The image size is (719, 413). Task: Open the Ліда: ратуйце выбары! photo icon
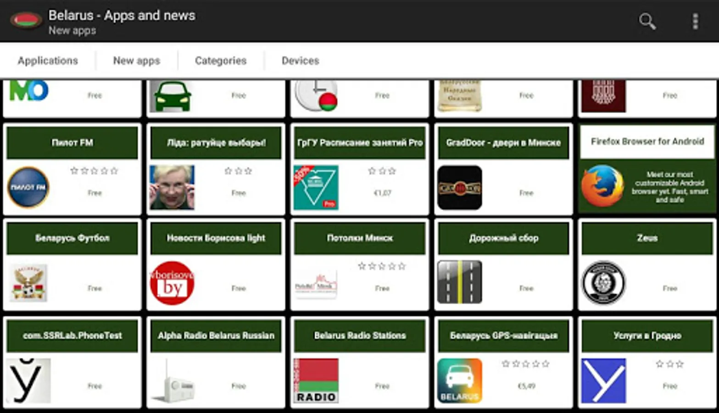click(x=172, y=187)
